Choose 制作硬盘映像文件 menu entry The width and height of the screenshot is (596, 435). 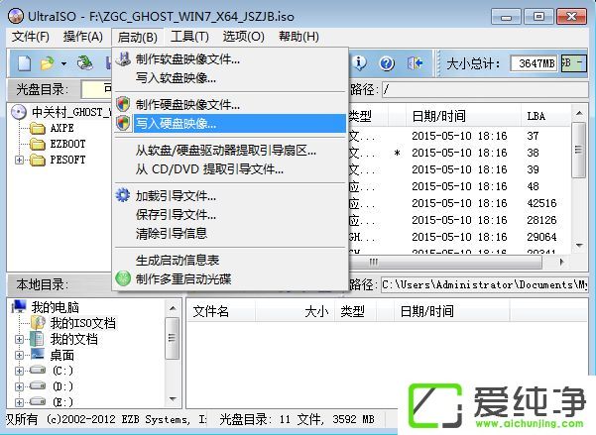pos(231,104)
